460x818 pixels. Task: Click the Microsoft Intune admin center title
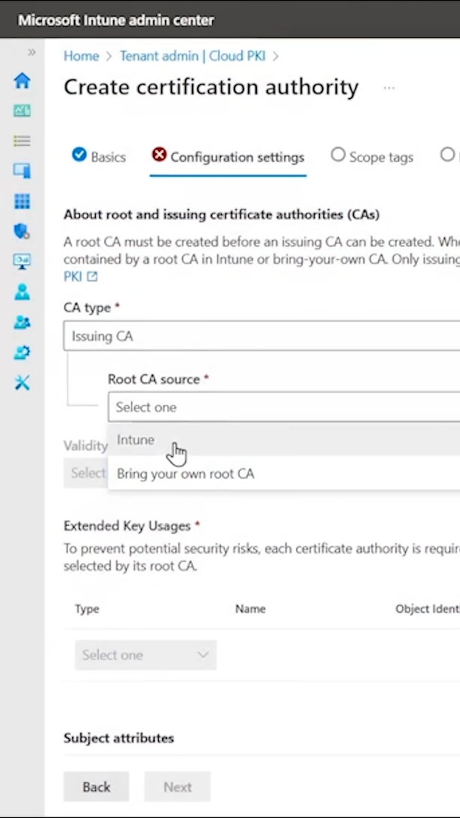coord(116,20)
